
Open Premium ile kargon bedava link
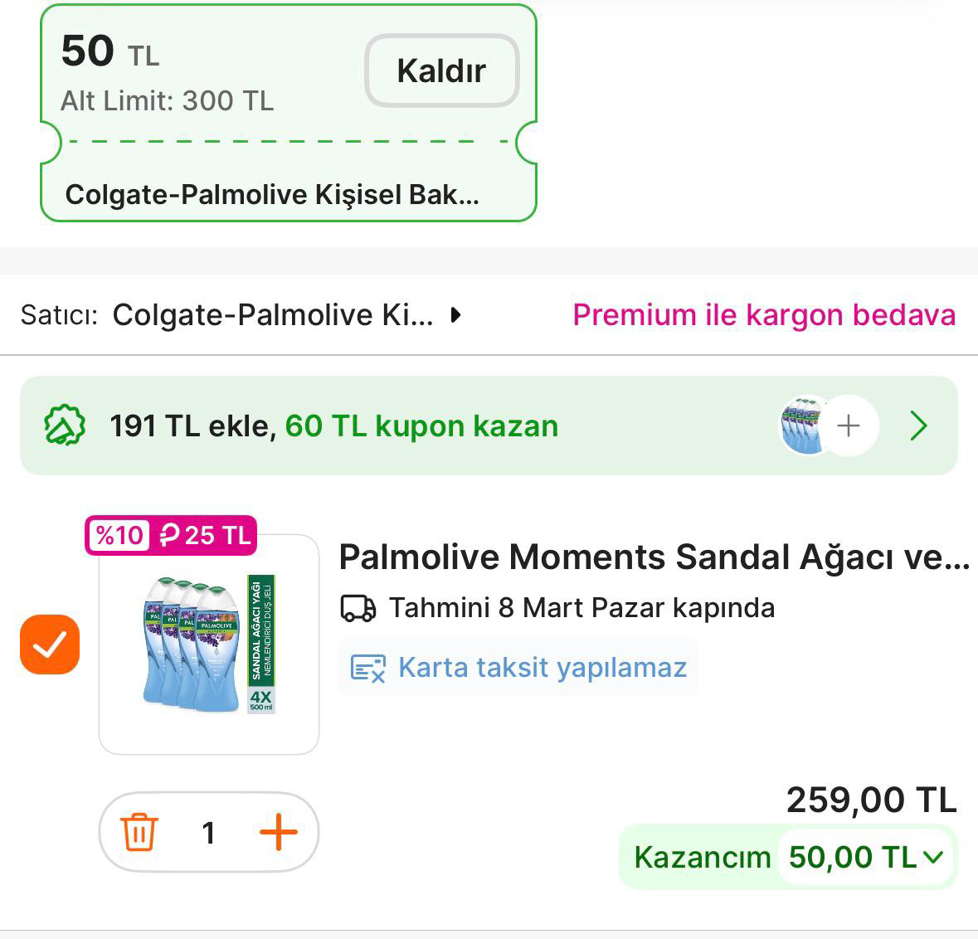click(x=761, y=315)
